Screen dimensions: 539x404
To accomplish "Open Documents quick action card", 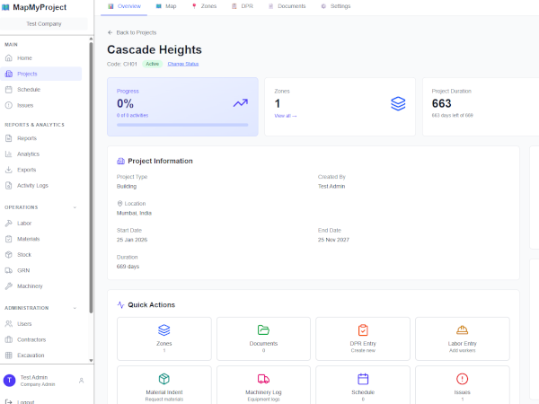I will [263, 338].
